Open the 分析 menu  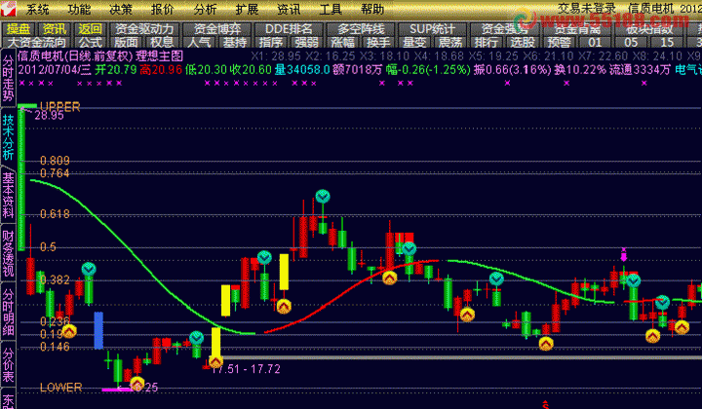pyautogui.click(x=205, y=10)
